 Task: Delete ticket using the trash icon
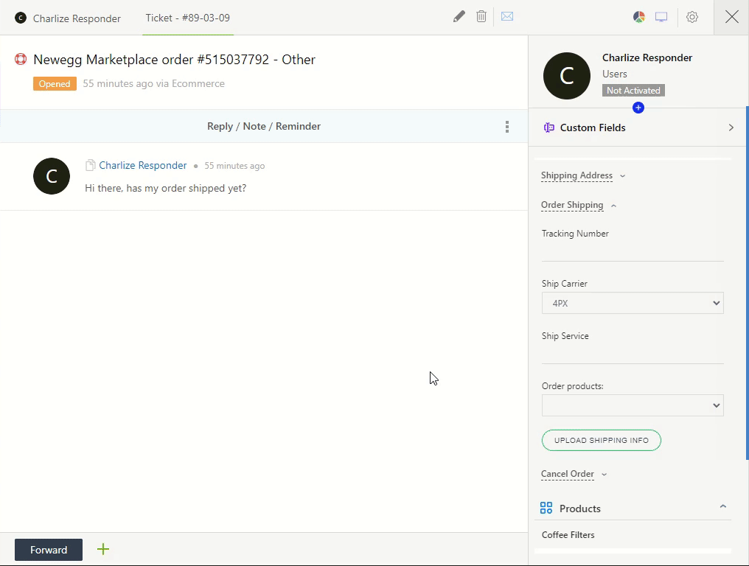click(x=481, y=16)
